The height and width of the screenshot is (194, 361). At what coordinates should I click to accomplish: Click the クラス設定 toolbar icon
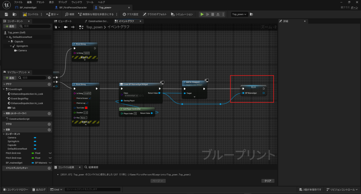pyautogui.click(x=124, y=14)
